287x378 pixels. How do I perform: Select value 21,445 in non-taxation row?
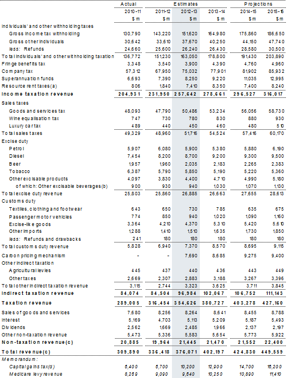[187, 342]
